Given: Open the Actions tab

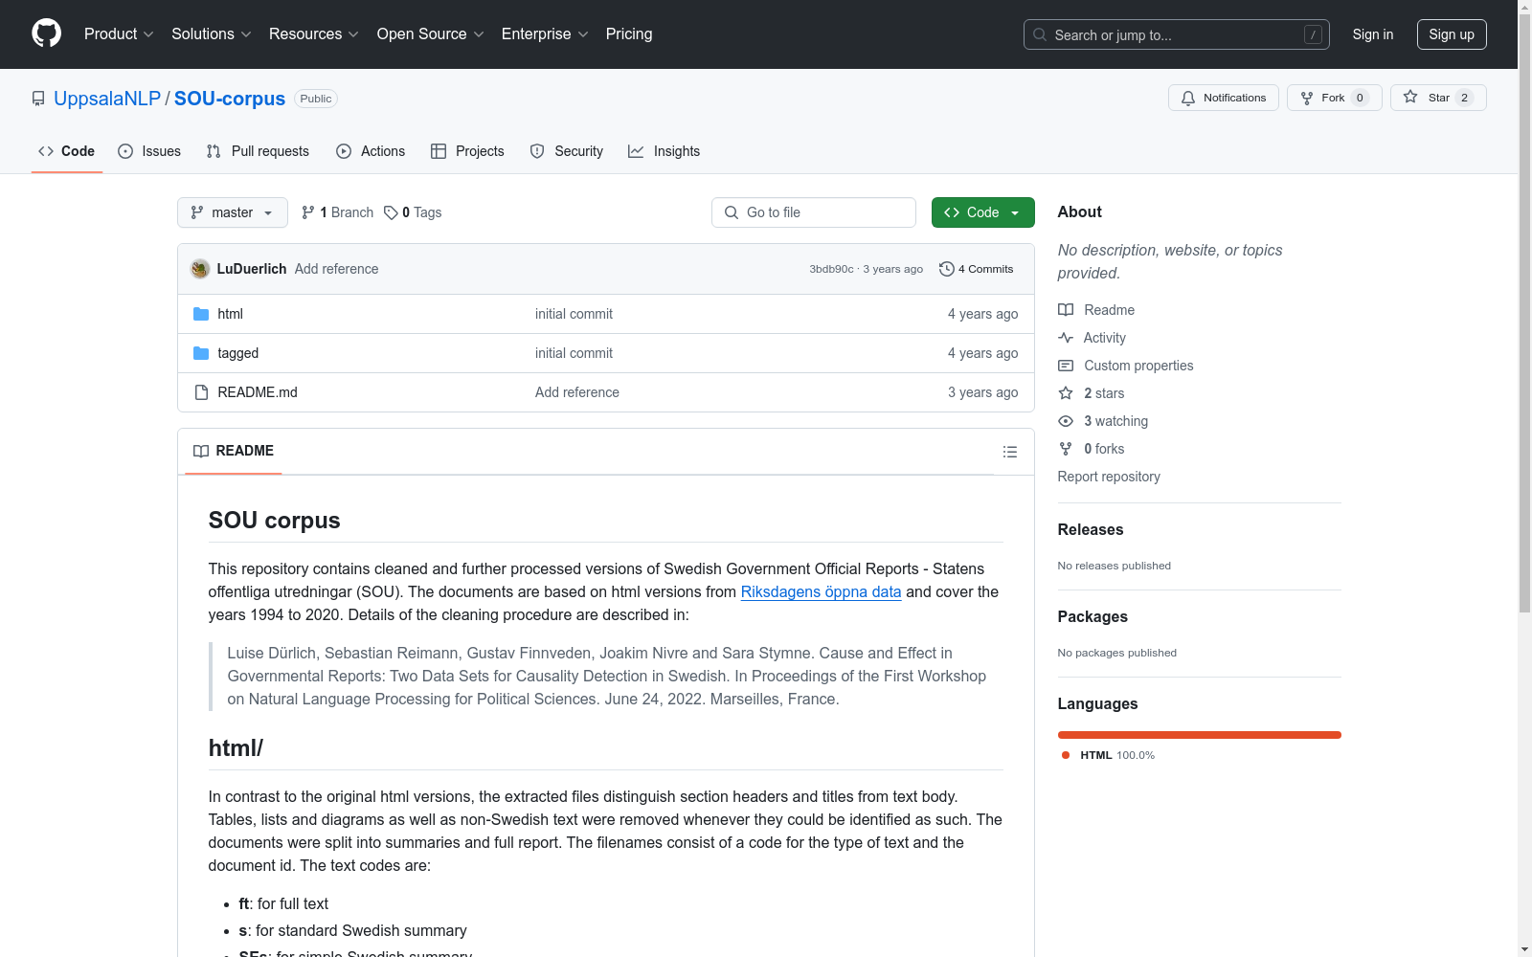Looking at the screenshot, I should [x=371, y=151].
